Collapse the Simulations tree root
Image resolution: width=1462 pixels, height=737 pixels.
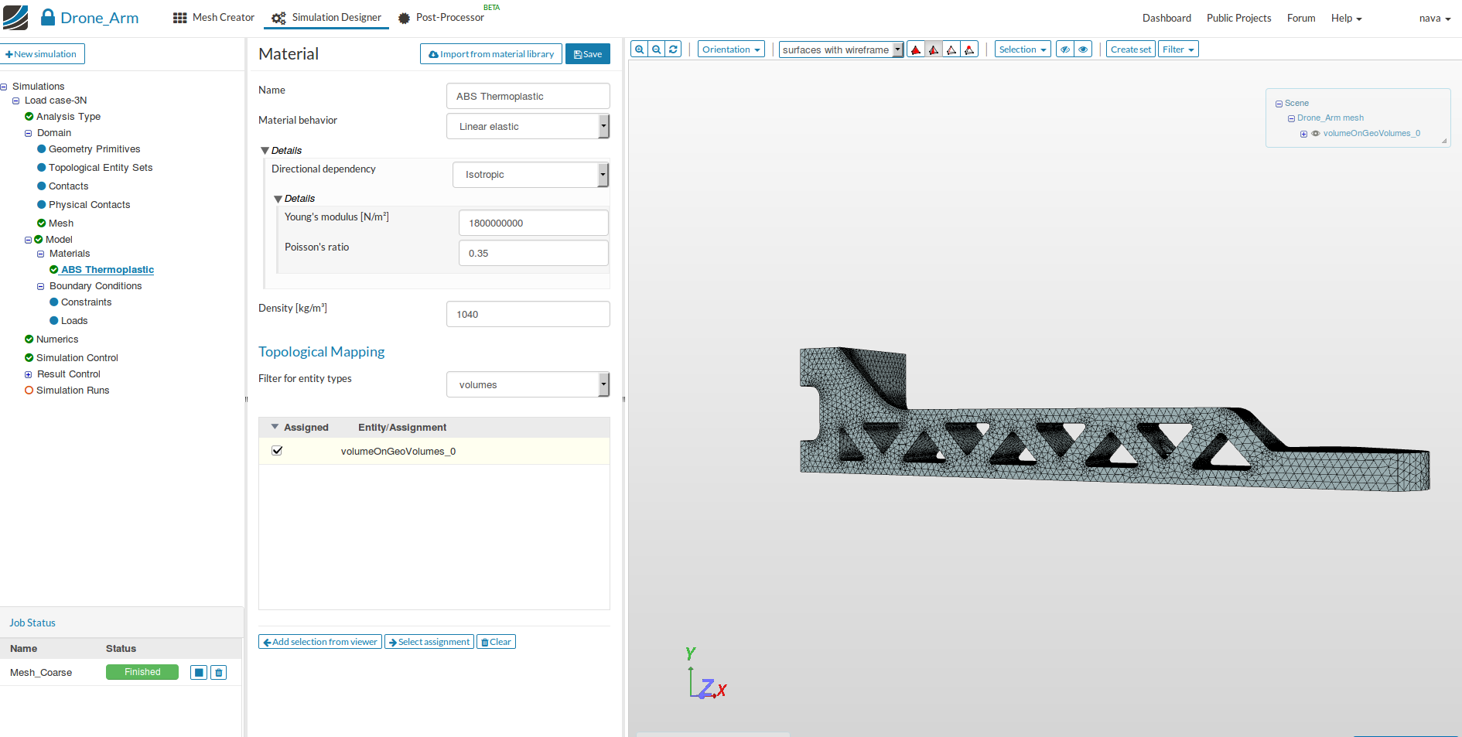point(4,87)
